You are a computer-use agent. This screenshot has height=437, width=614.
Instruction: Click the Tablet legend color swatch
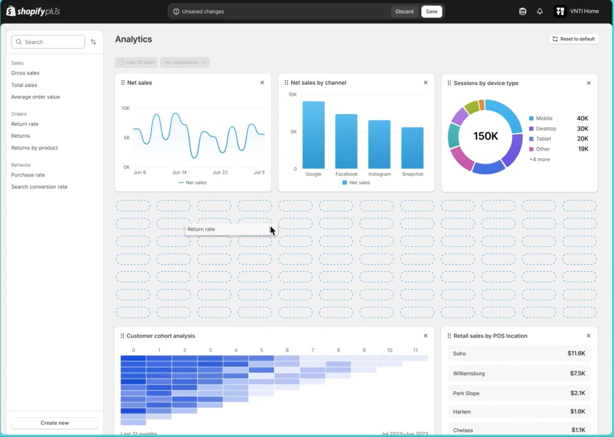[531, 139]
